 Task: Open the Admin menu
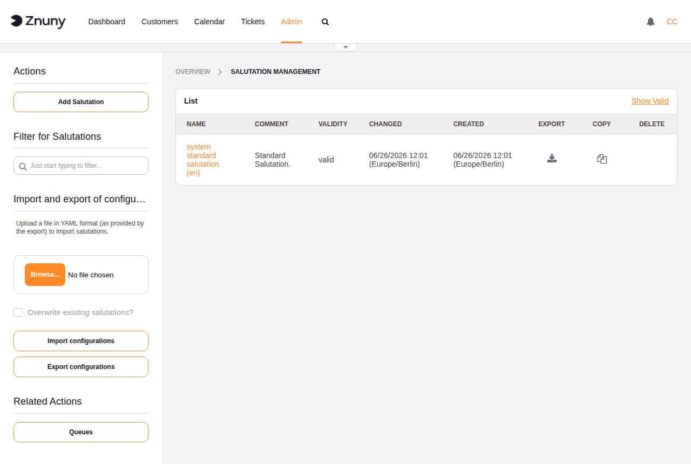tap(292, 22)
